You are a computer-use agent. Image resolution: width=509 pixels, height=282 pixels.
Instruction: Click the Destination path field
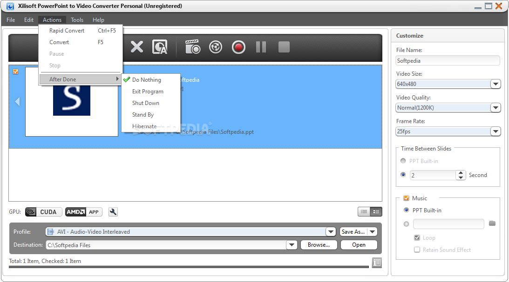click(x=166, y=245)
